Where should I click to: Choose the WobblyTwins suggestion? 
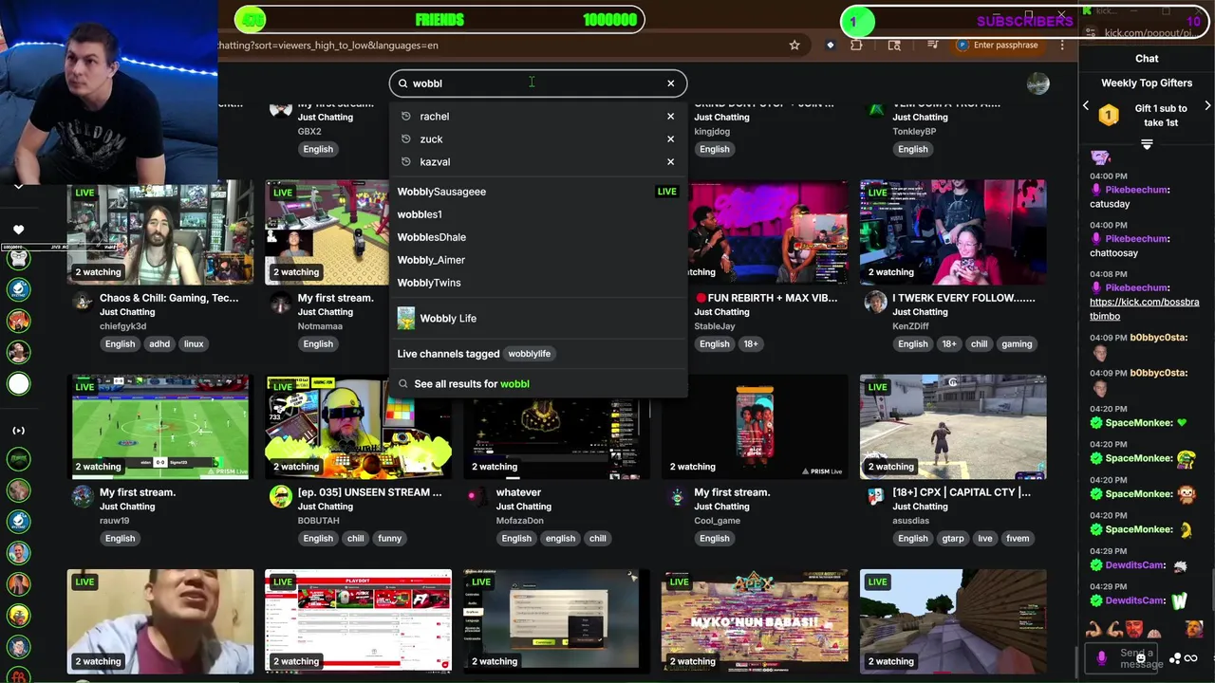537,283
